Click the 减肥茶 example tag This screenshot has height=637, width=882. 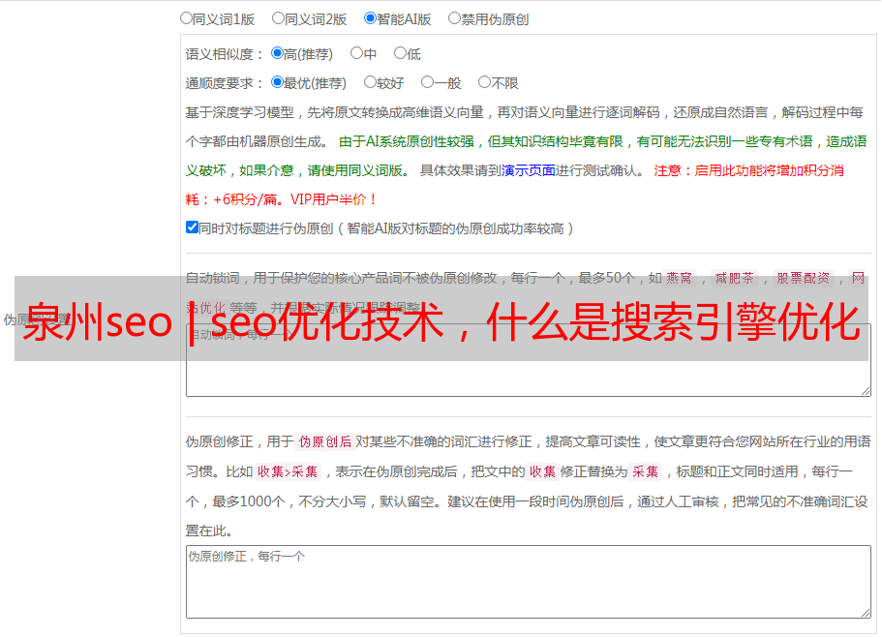point(734,278)
